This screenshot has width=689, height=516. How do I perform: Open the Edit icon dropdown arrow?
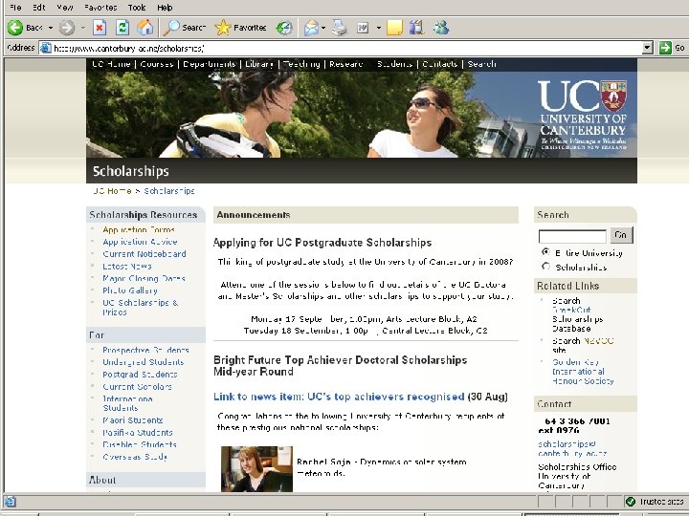378,28
